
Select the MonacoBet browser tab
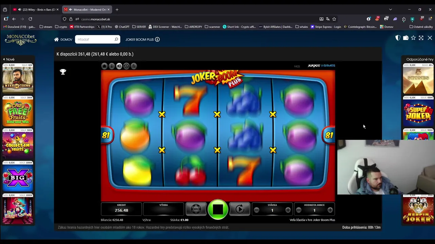[87, 9]
